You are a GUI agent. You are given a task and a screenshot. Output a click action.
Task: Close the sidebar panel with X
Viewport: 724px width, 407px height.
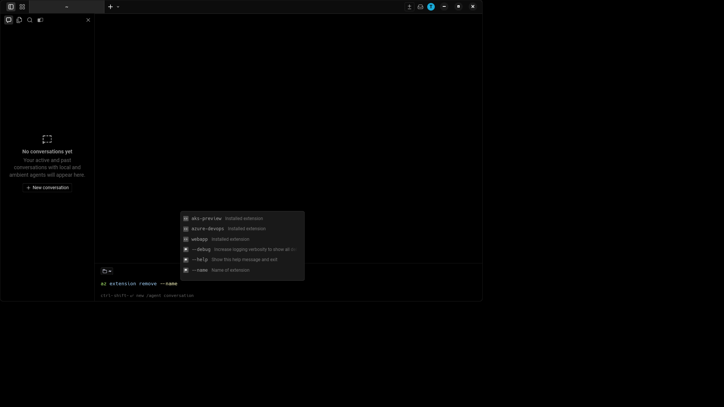click(x=88, y=20)
